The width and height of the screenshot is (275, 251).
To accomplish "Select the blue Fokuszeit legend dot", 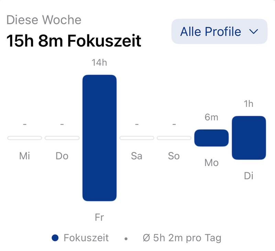I will coord(55,238).
